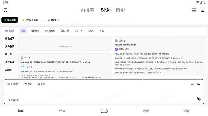This screenshot has height=116, width=208.
Task: Select the 推荐模型 button
Action: (10, 20)
